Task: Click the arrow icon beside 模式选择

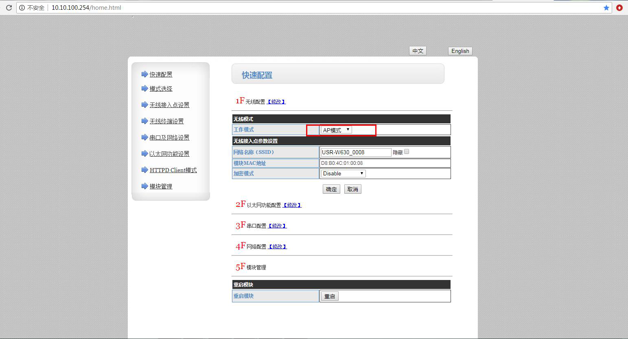Action: tap(144, 88)
